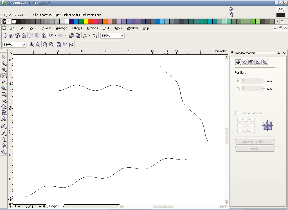Open the Fill bucket tool flyout
The image size is (288, 210).
point(4,146)
